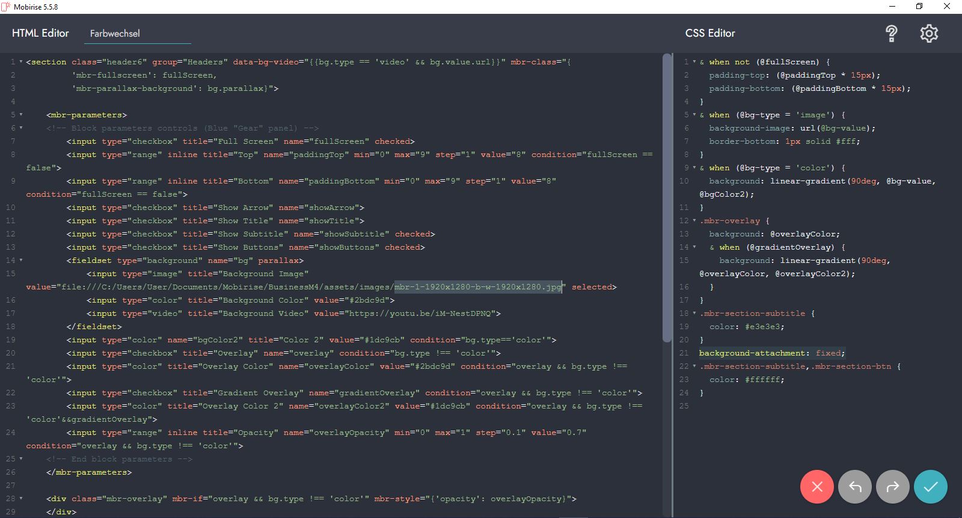
Task: Click the HTML editor vertical scrollbar
Action: coord(666,199)
